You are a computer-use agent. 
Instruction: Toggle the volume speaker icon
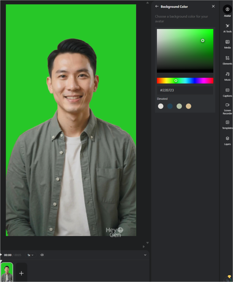pyautogui.click(x=42, y=255)
